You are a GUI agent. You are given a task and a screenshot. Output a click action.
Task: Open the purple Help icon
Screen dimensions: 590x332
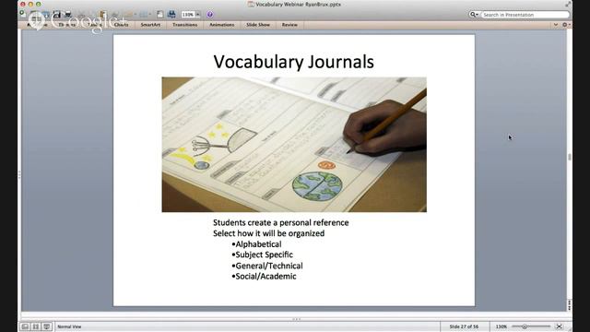coord(210,15)
